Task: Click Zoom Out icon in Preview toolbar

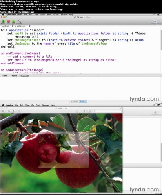Action: [x=9, y=111]
